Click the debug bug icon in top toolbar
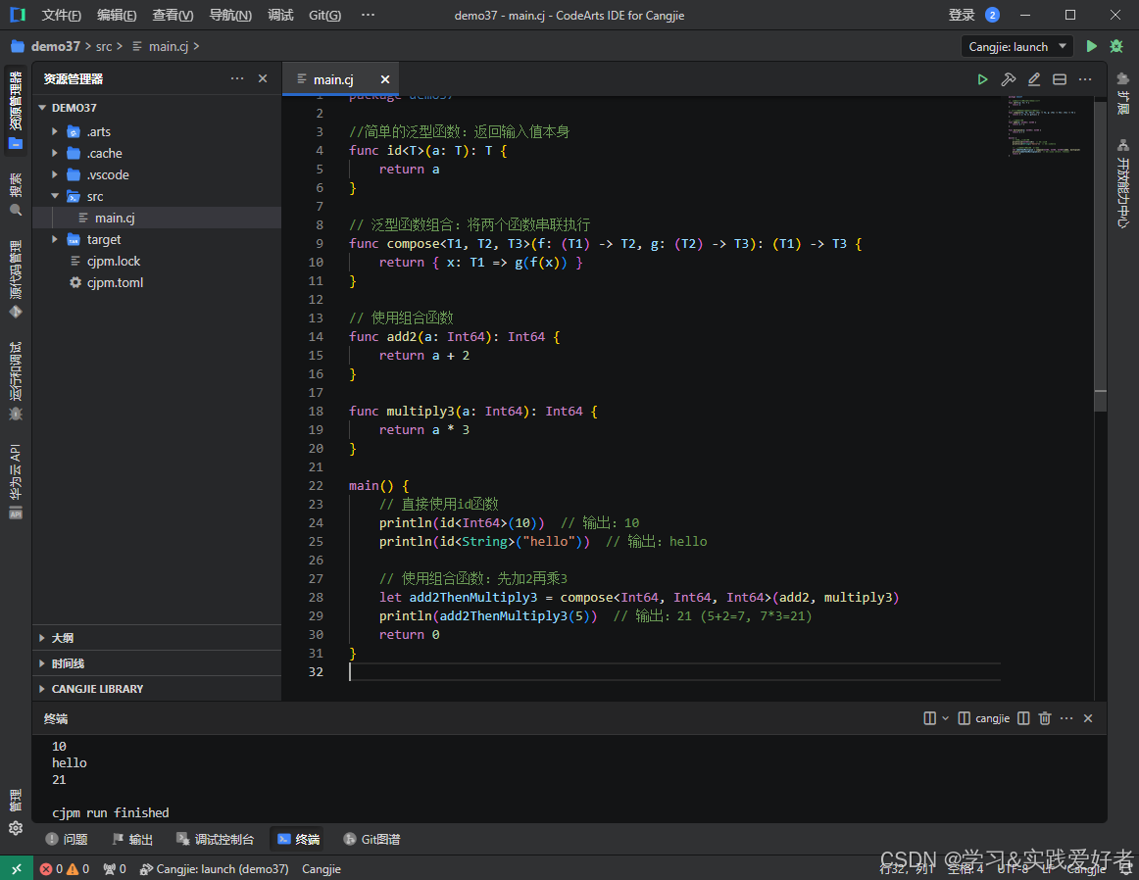The height and width of the screenshot is (880, 1139). (x=1116, y=46)
